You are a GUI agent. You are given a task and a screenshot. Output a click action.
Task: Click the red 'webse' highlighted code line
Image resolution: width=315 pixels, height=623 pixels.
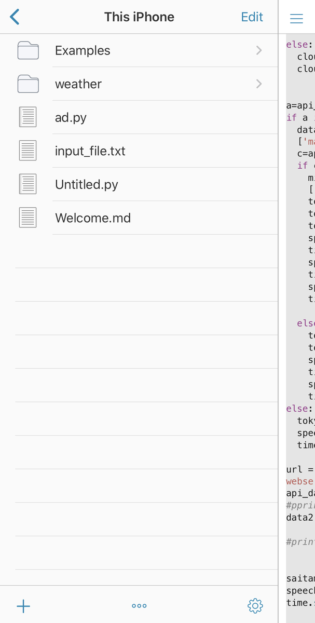300,481
